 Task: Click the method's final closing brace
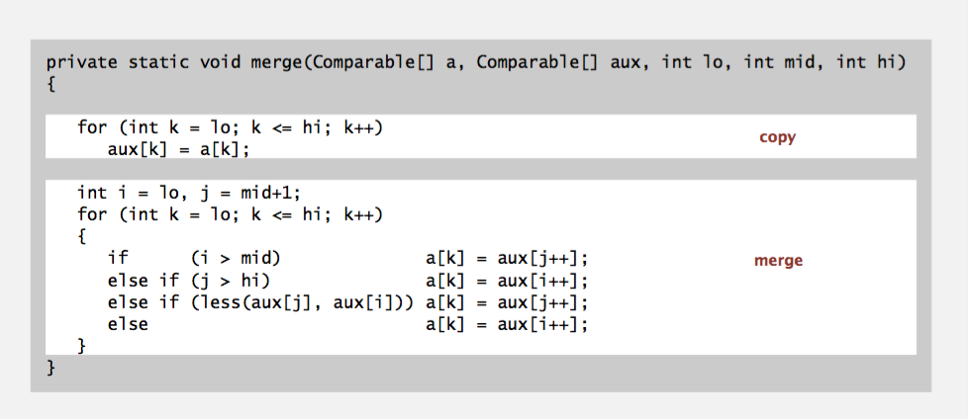click(50, 368)
